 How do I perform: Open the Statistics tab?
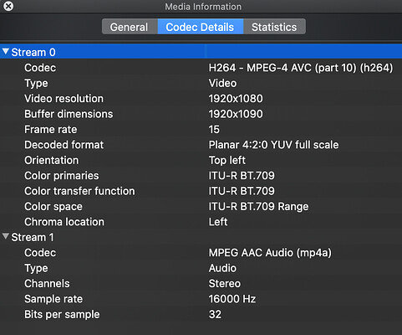click(x=274, y=27)
